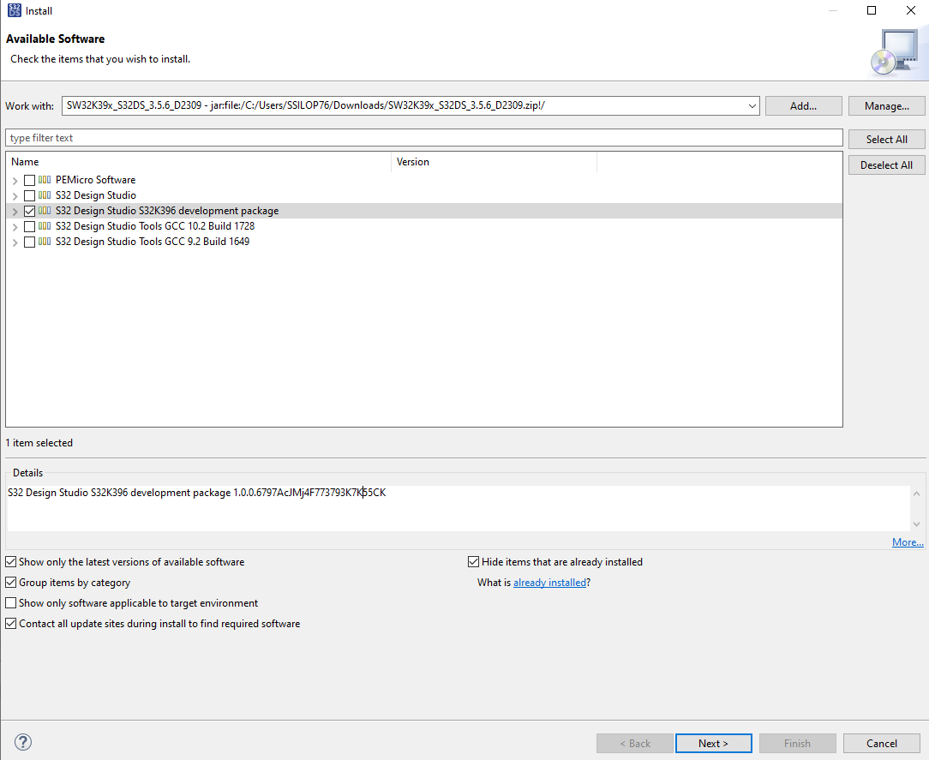This screenshot has width=929, height=760.
Task: Click the GCC 10.2 Build 1728 feature icon
Action: tap(44, 225)
